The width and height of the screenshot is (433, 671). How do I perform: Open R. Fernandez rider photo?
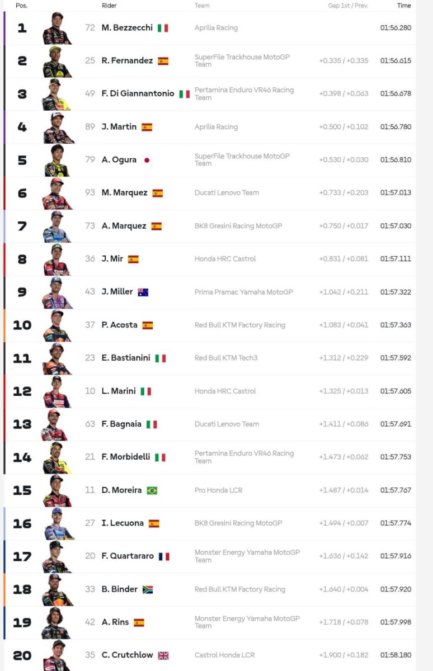click(x=57, y=61)
